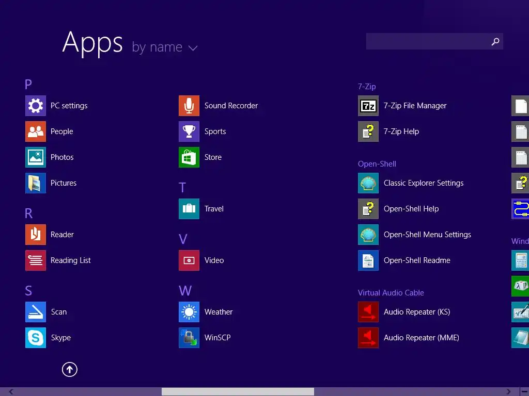Launch the Weather sun icon
The image size is (529, 396).
189,312
